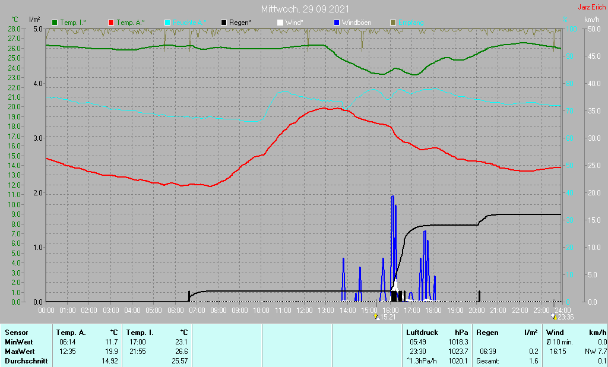Click the green Temp. I. legend swatch

55,23
